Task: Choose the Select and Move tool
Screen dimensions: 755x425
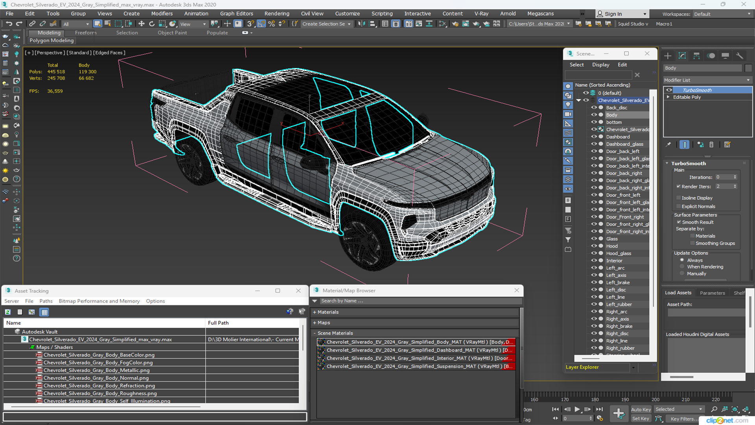Action: tap(142, 24)
